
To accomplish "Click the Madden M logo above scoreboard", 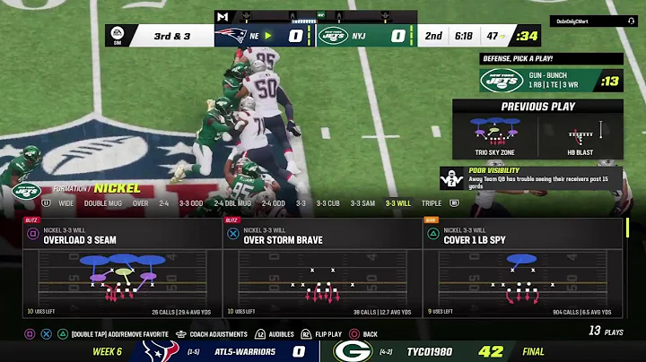I will (x=223, y=16).
